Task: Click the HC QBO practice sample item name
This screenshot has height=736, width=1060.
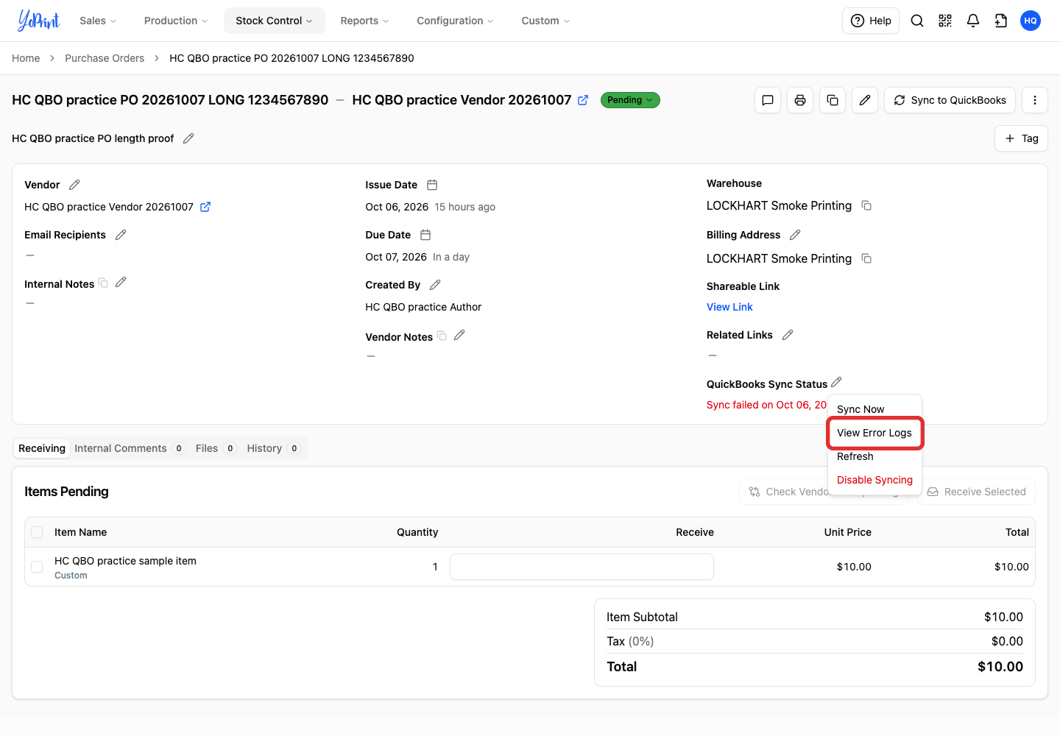Action: click(x=125, y=561)
